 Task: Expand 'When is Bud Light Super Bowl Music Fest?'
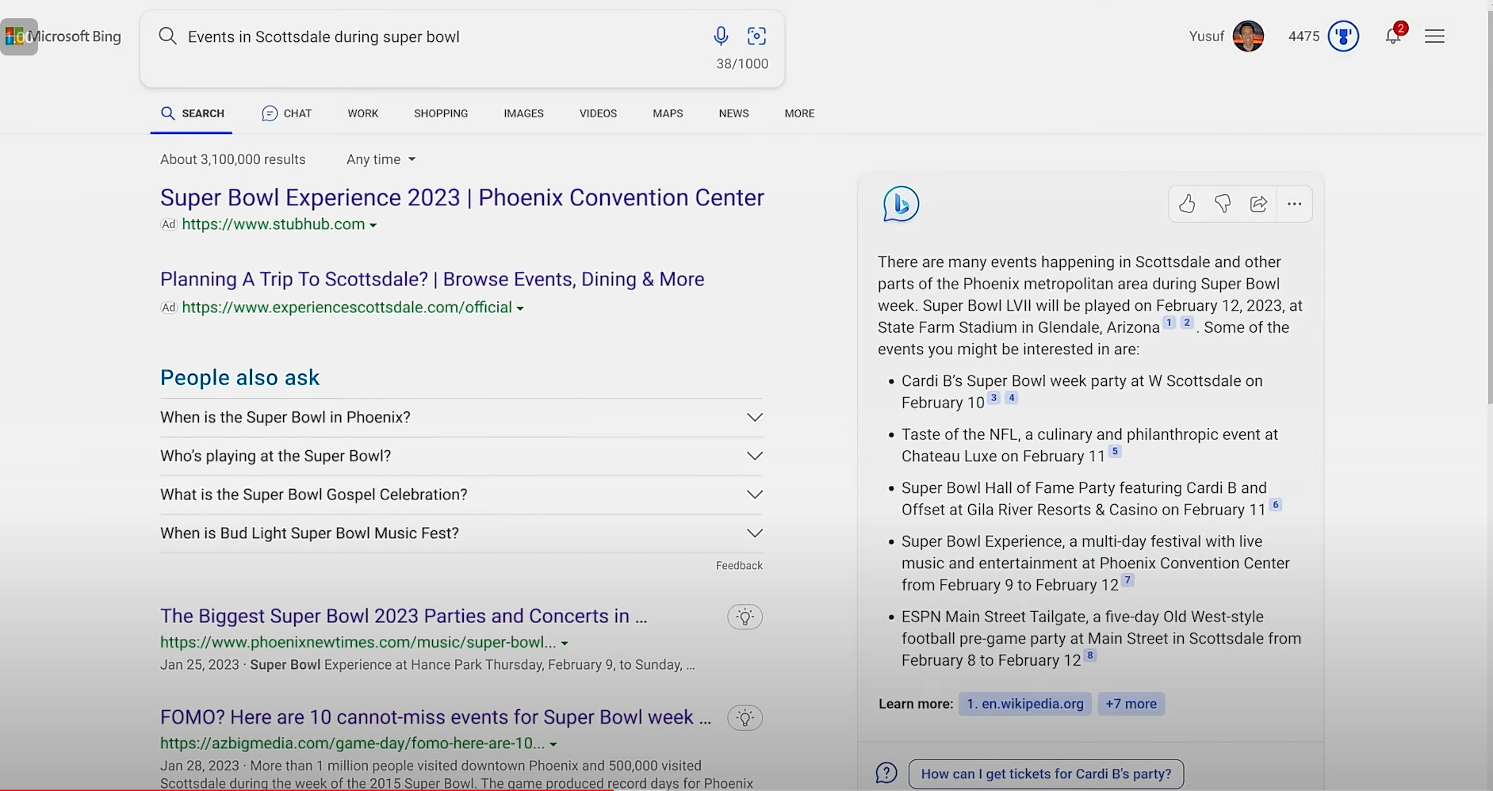point(461,533)
